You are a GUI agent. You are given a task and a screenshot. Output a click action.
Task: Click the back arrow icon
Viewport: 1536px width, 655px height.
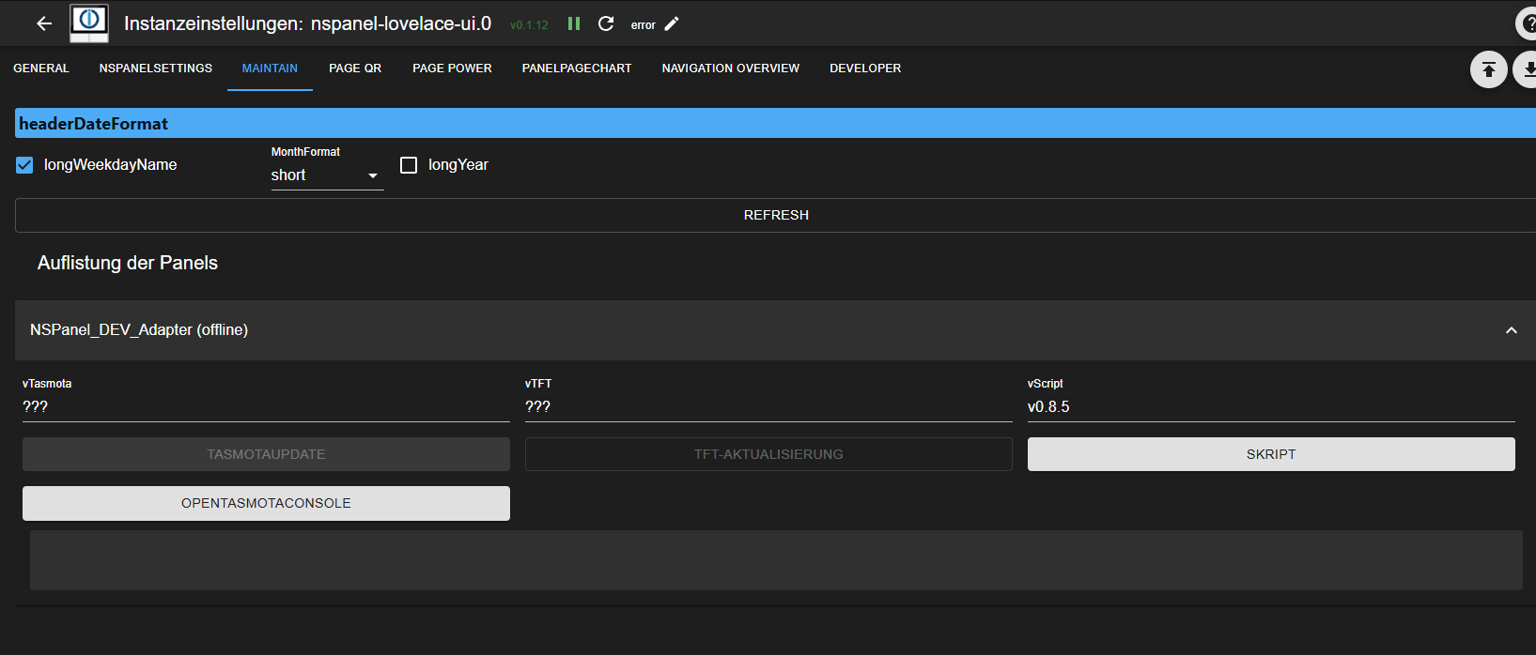click(x=44, y=23)
